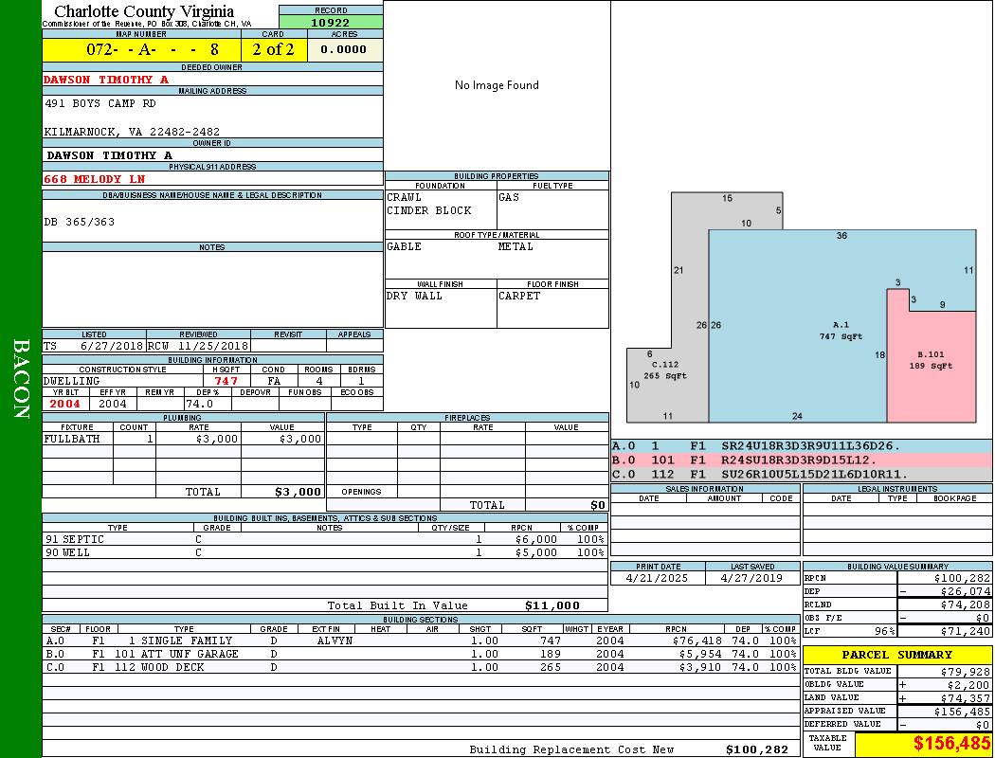Viewport: 995px width, 758px height.
Task: Click the 91 SEPTIC built-in row
Action: pos(323,539)
